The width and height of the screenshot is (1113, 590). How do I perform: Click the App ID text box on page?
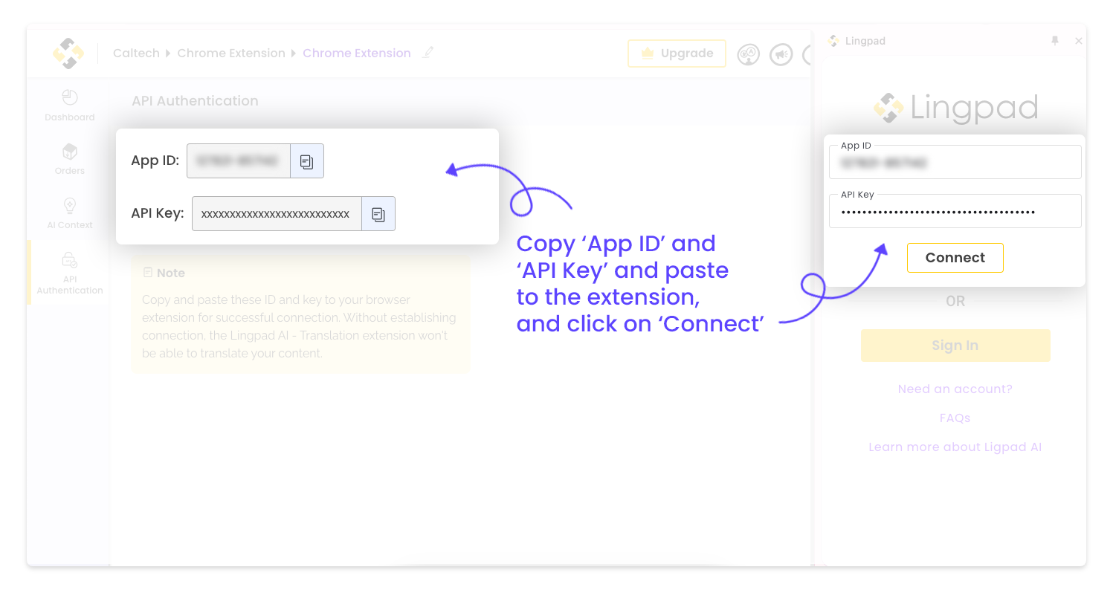[238, 161]
